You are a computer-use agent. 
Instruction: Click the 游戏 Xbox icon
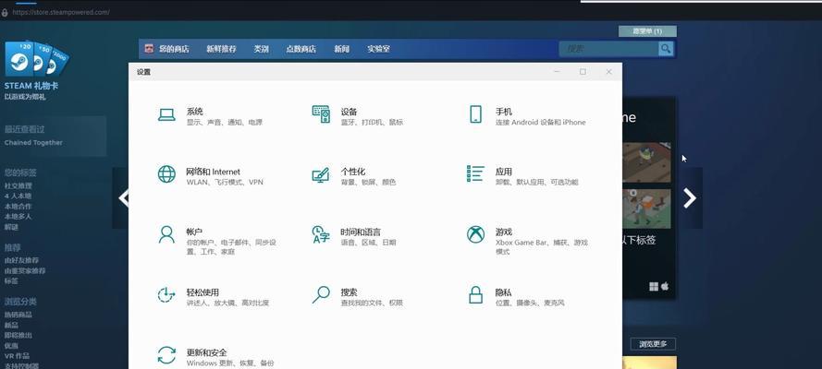click(475, 234)
